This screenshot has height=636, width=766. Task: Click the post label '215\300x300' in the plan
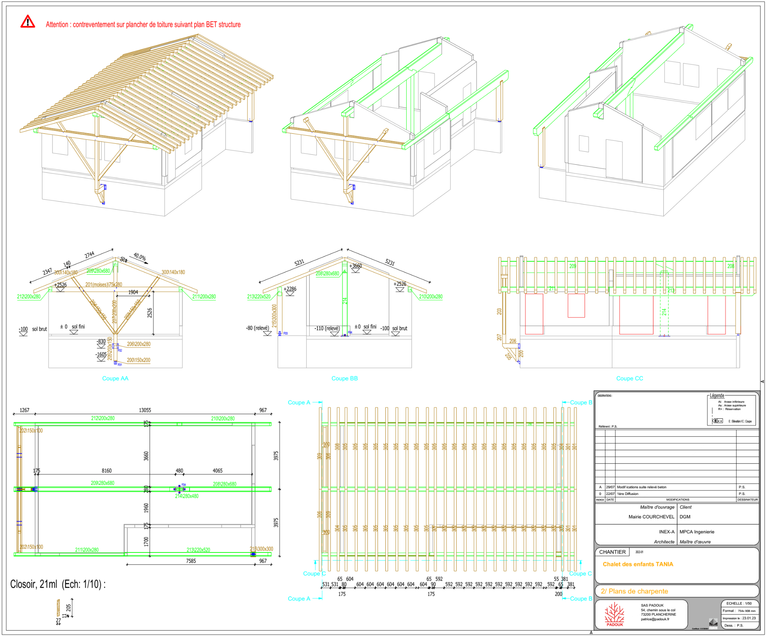(x=262, y=549)
